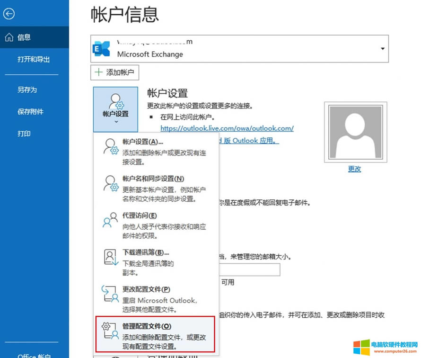Click the 帐户设置 section heading
This screenshot has width=421, height=358.
[x=167, y=93]
